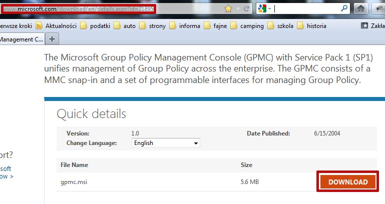385x204 pixels.
Task: Click the magnifier search icon
Action: [x=344, y=8]
